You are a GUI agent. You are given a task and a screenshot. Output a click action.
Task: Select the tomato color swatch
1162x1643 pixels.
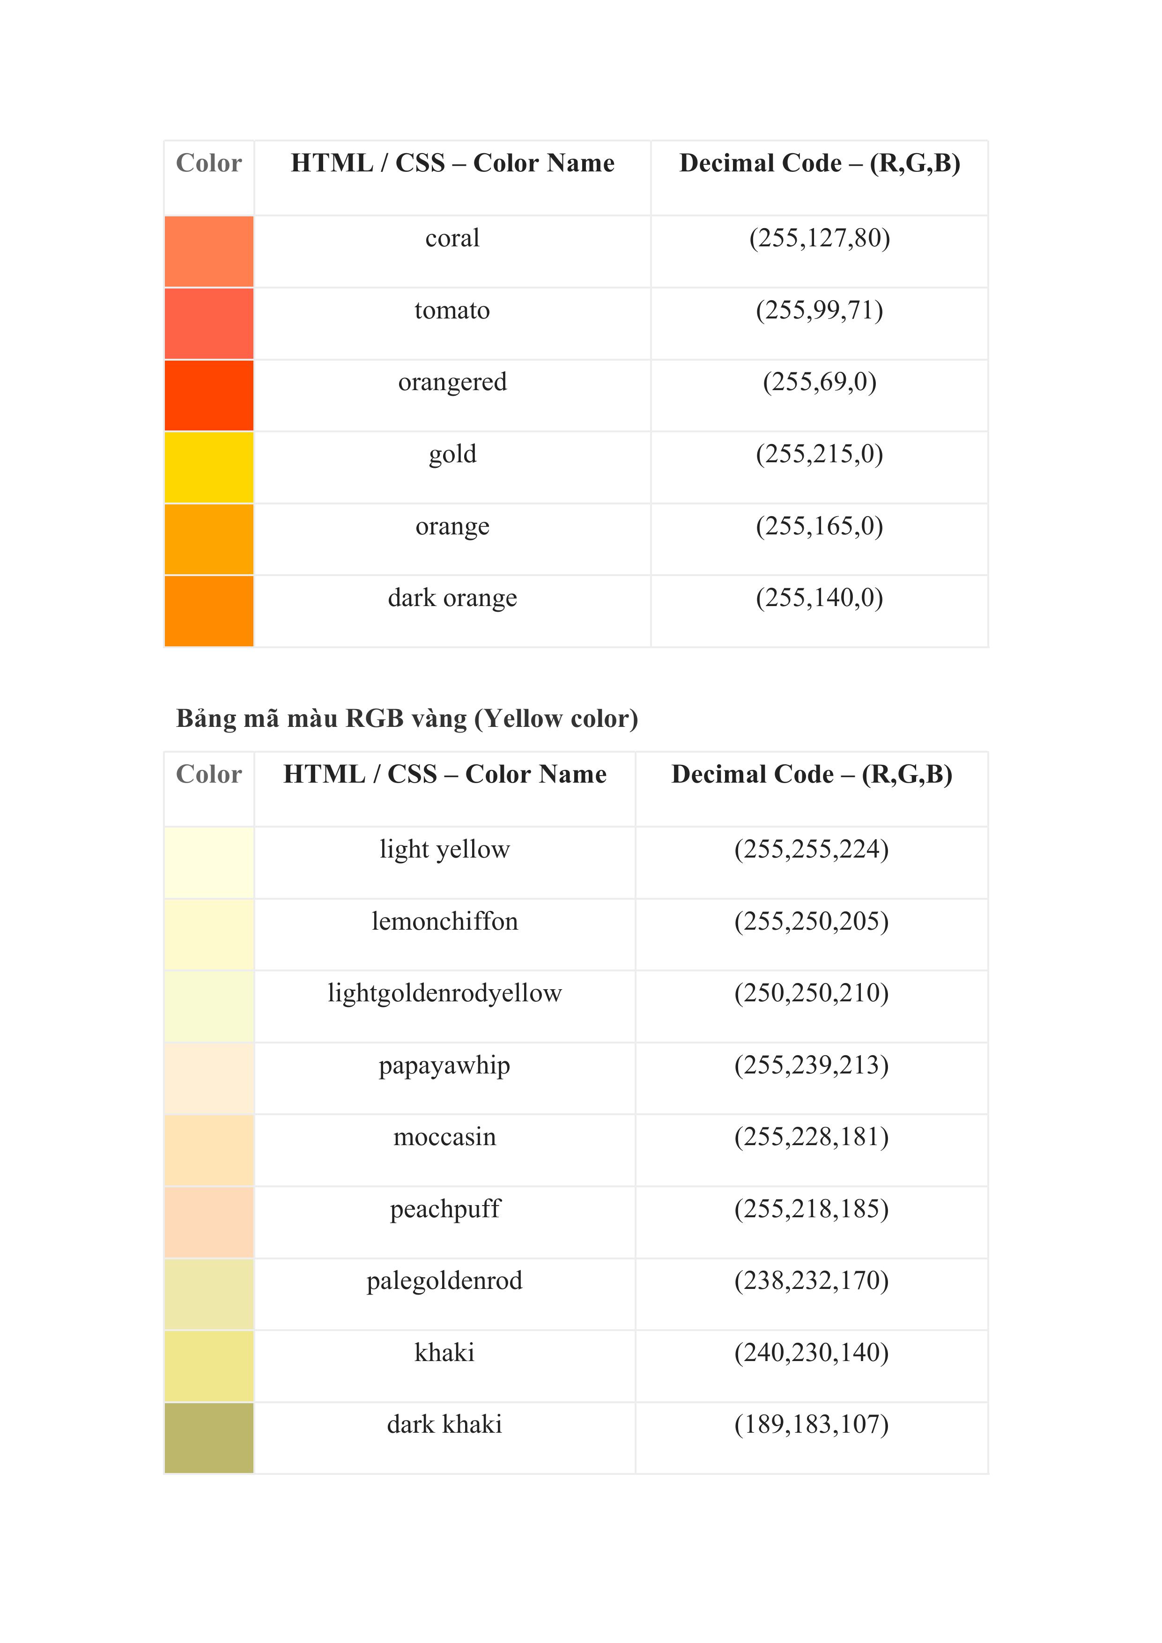coord(209,324)
